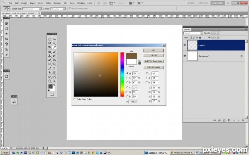The height and width of the screenshot is (155, 249).
Task: Select the Hand tool
Action: click(50, 81)
